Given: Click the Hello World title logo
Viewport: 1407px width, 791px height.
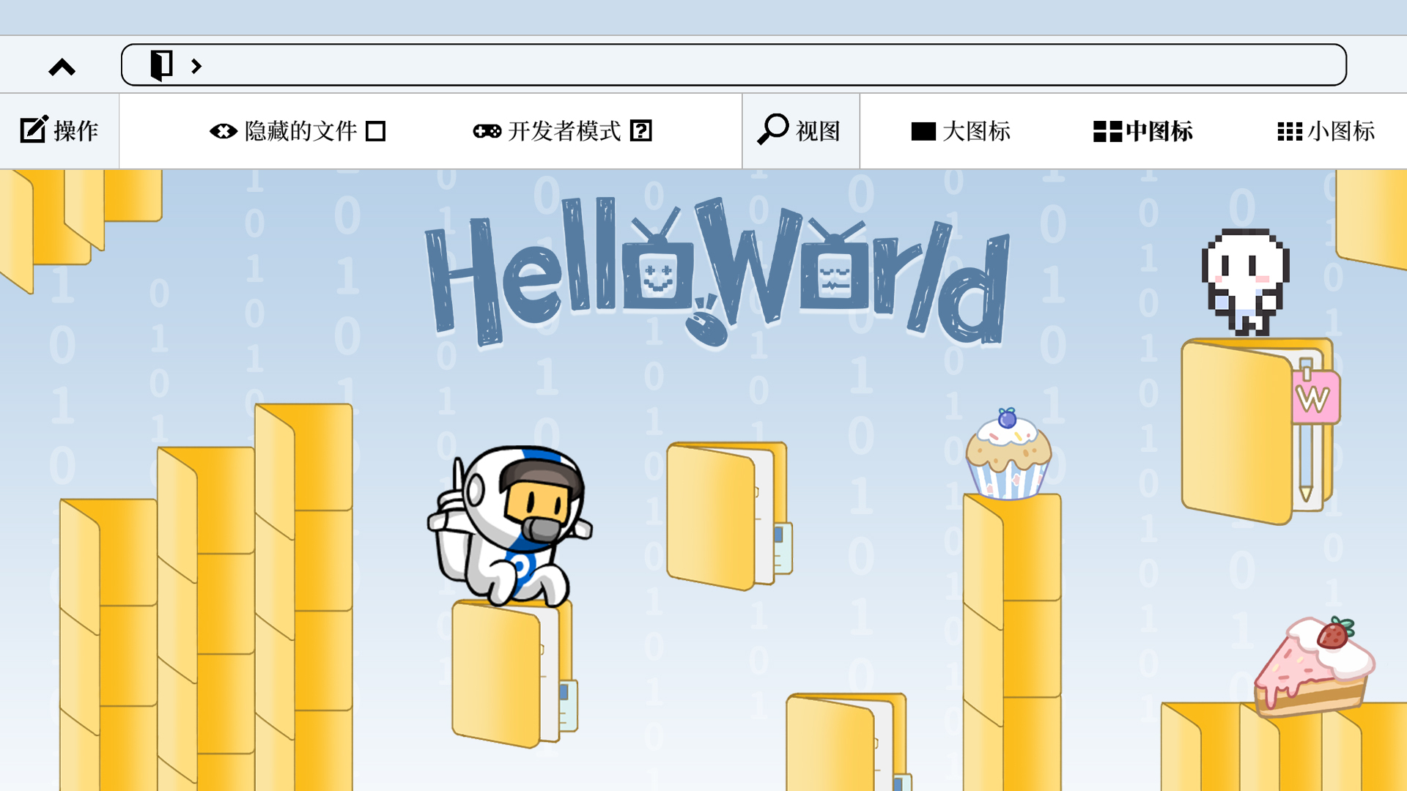Looking at the screenshot, I should click(x=717, y=272).
